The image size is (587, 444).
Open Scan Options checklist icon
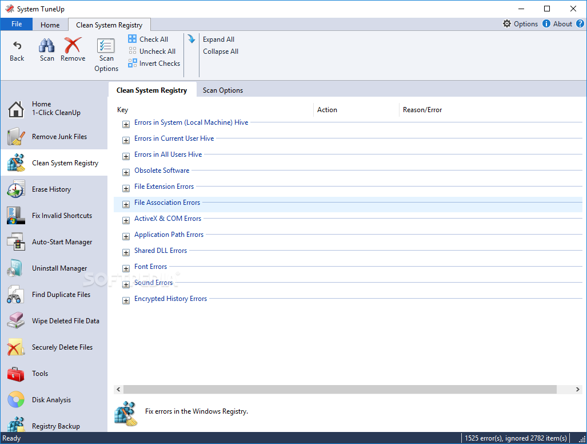tap(106, 45)
